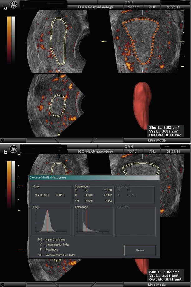Click RIC 5-9/Gynaecology probe label in upper header
The width and height of the screenshot is (191, 287).
[91, 7]
